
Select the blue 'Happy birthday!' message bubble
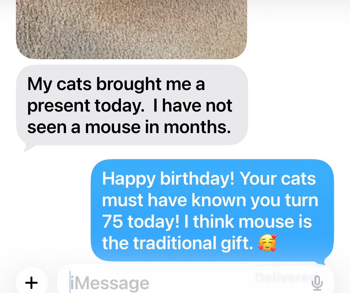(x=212, y=210)
